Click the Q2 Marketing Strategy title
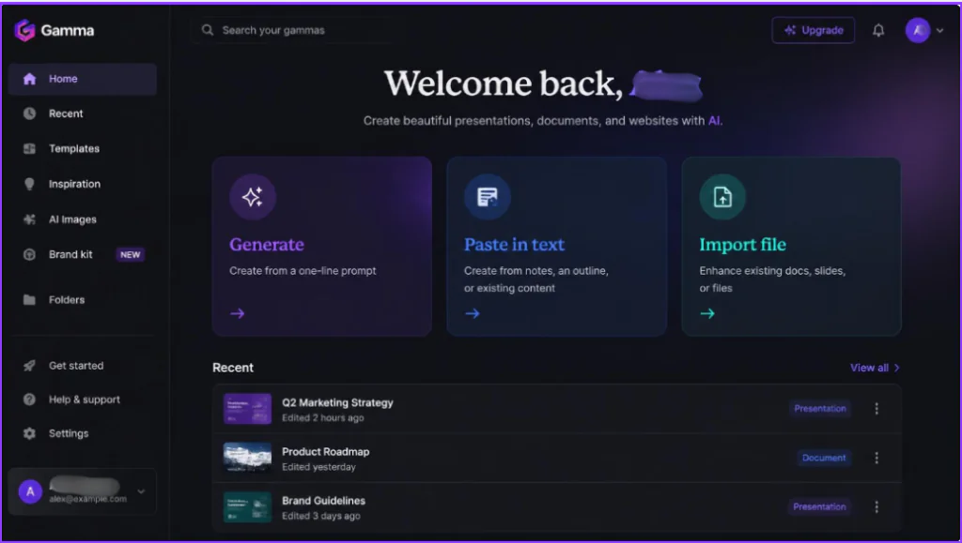Screen dimensions: 962x543 (337, 403)
